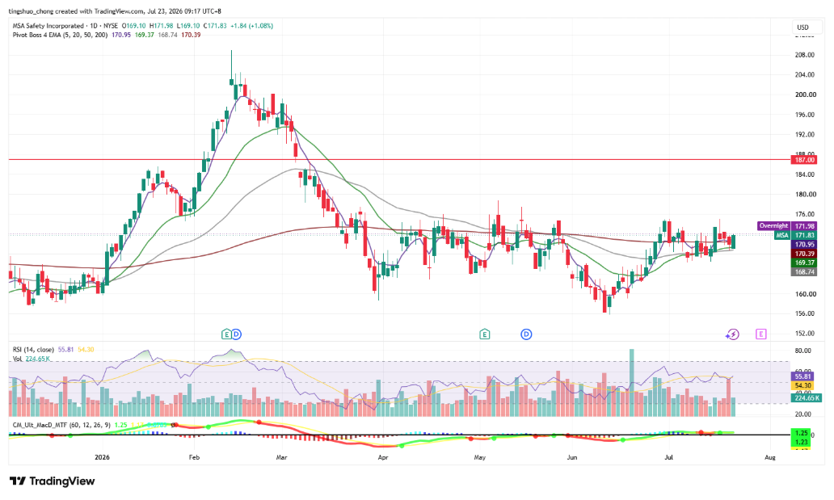Viewport: 834px width, 500px height.
Task: Click the +1.84 (+1.08%) change value
Action: pyautogui.click(x=251, y=26)
